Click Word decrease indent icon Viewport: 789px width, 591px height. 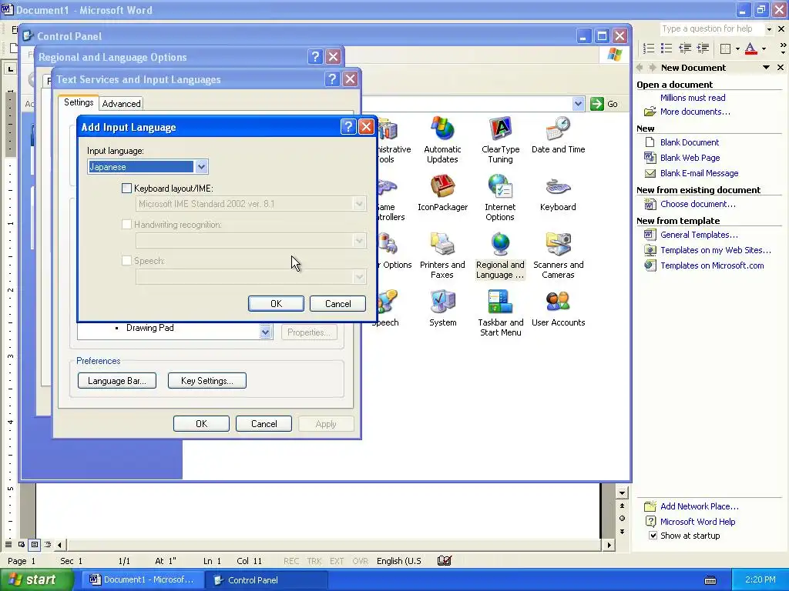click(685, 48)
